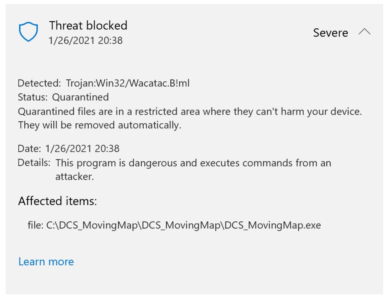390x300 pixels.
Task: Click the Threat blocked heading
Action: coord(88,26)
